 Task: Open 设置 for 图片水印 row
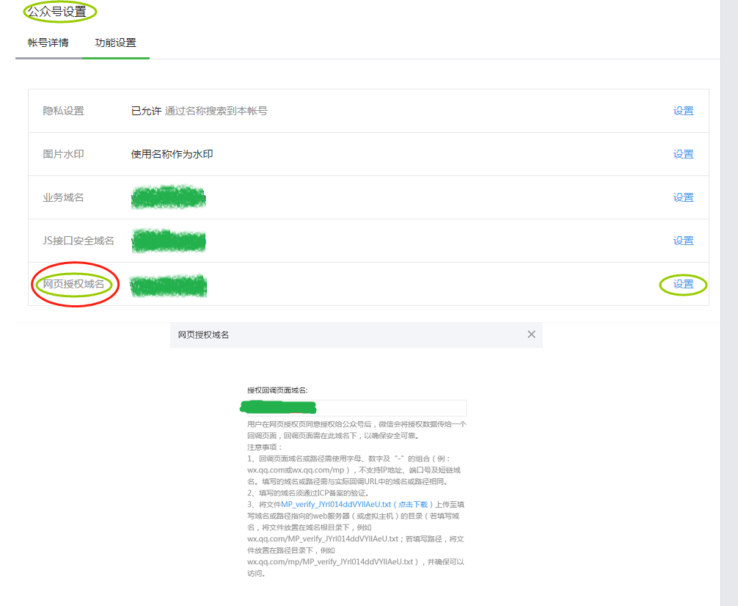click(x=682, y=154)
